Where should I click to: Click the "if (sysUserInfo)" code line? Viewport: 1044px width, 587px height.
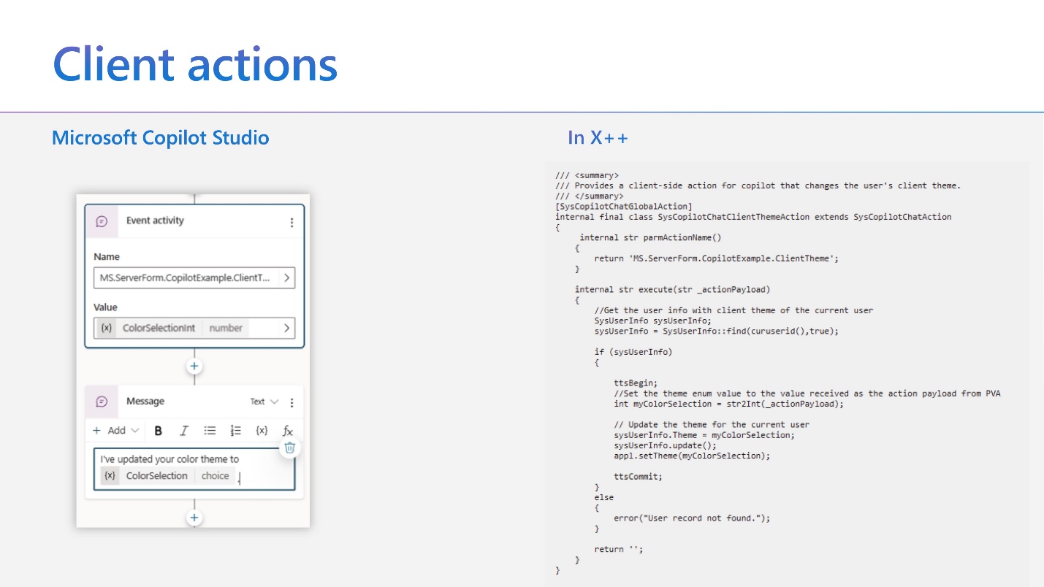[x=633, y=352]
